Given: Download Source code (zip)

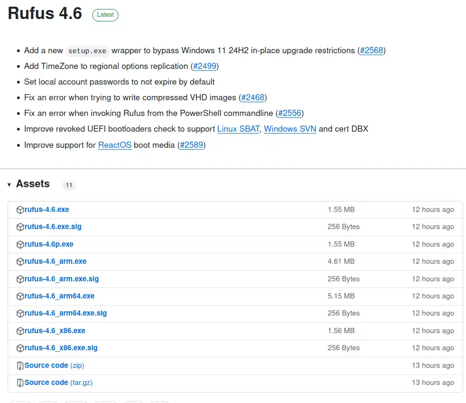Looking at the screenshot, I should click(54, 365).
